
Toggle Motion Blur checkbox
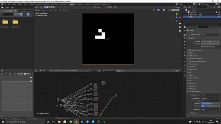(189, 64)
